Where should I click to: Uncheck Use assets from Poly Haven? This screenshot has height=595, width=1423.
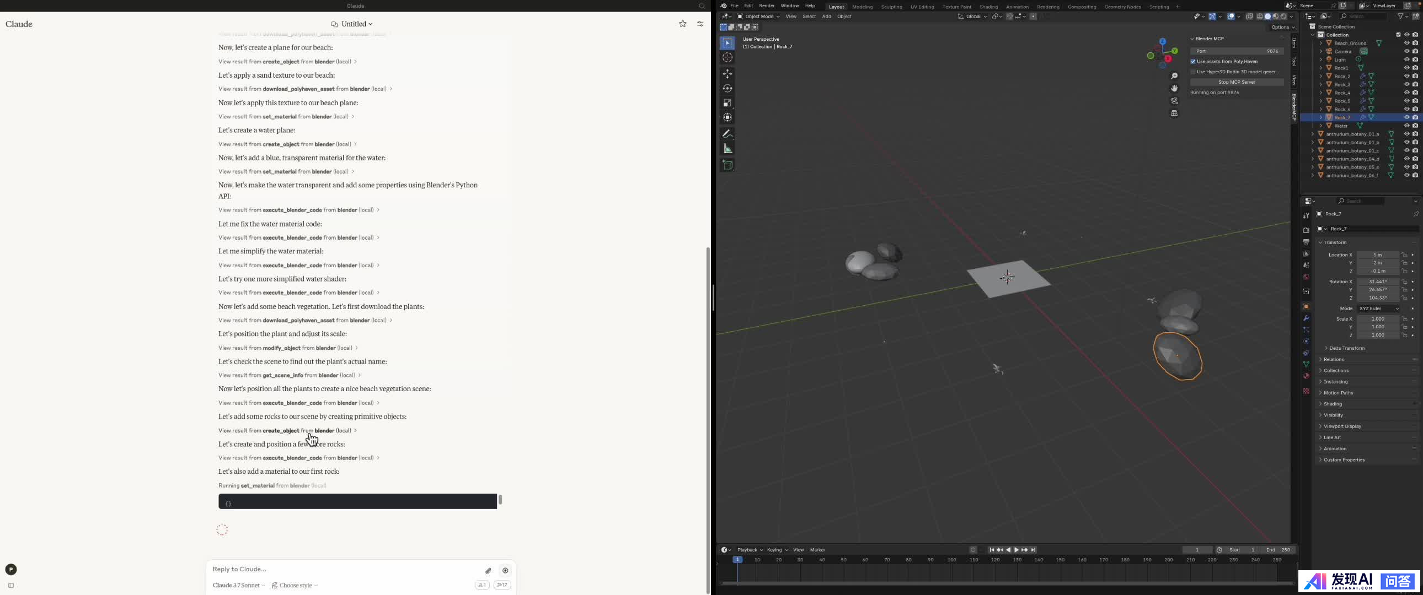click(x=1193, y=61)
